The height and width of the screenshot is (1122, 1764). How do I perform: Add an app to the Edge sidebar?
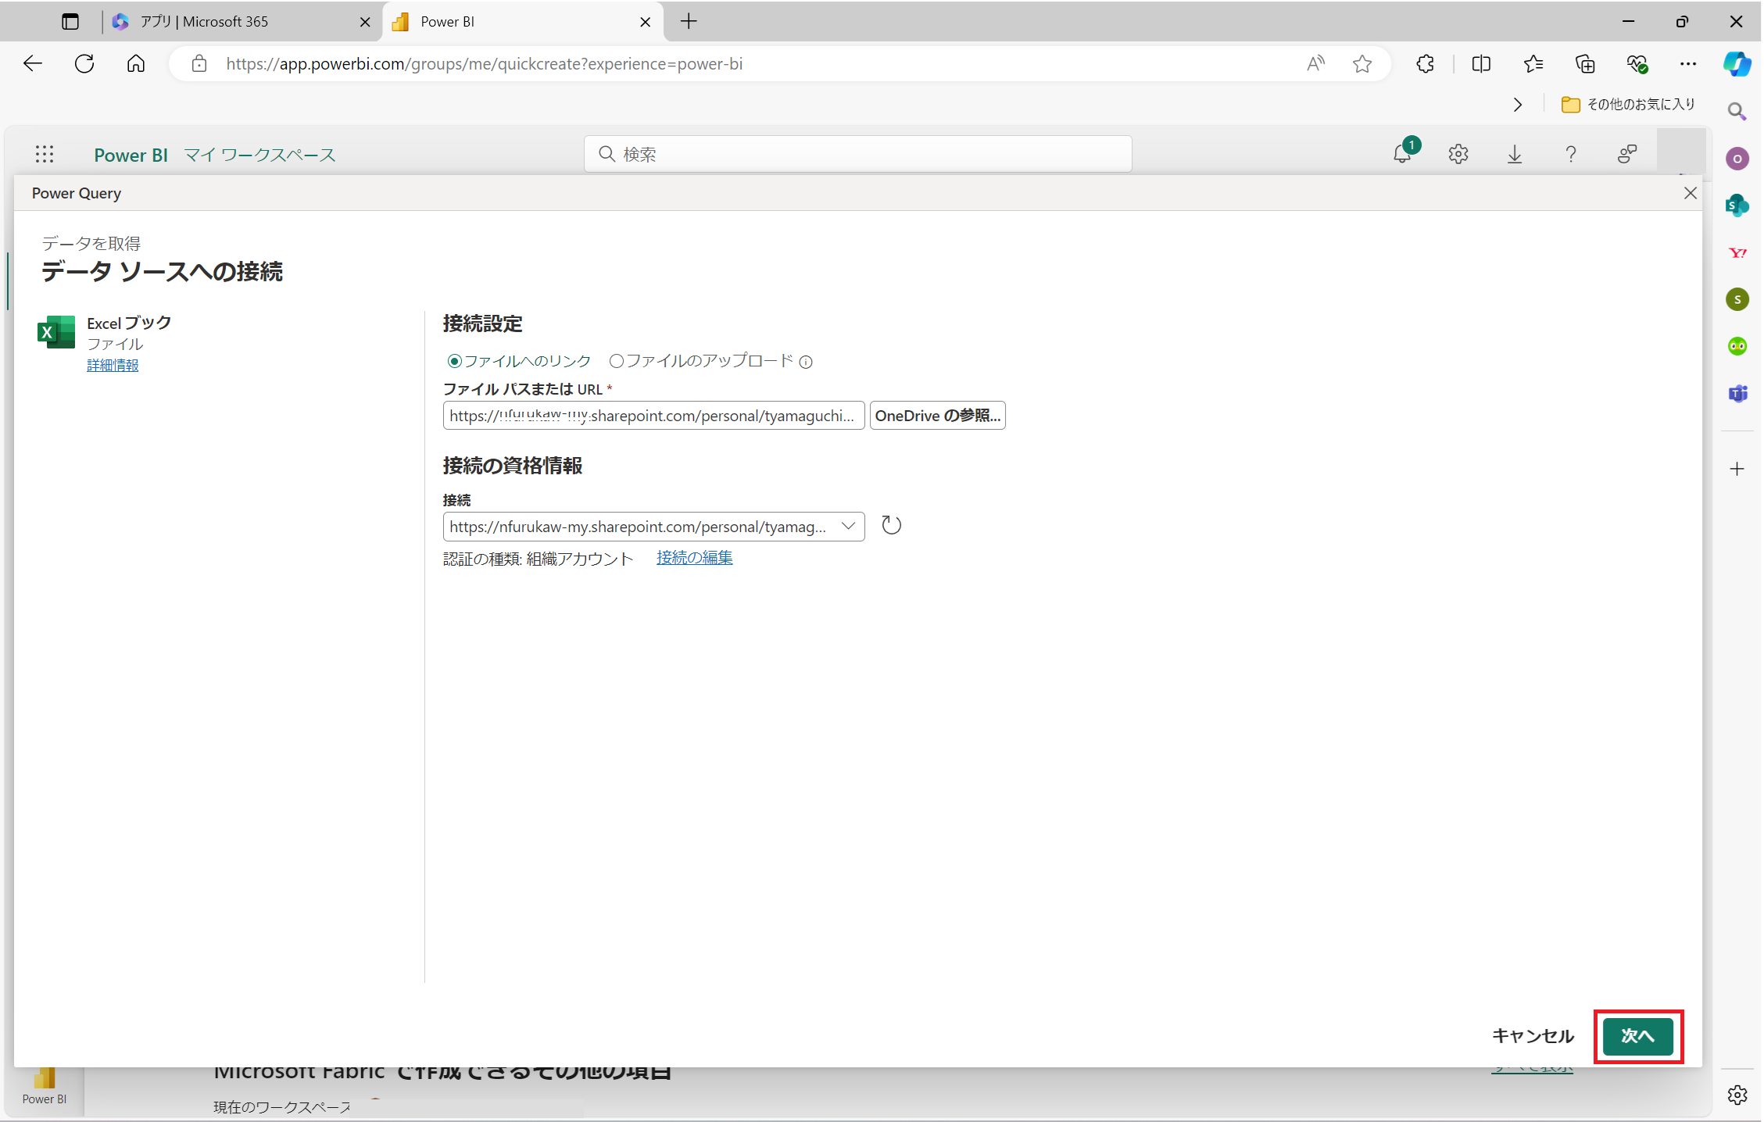pos(1737,469)
